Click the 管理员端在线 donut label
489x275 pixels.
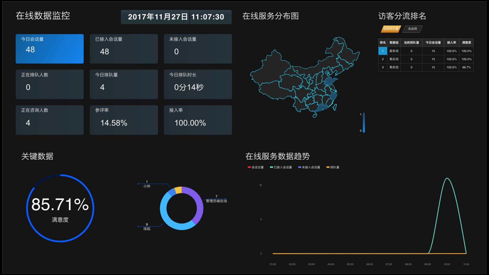[216, 201]
